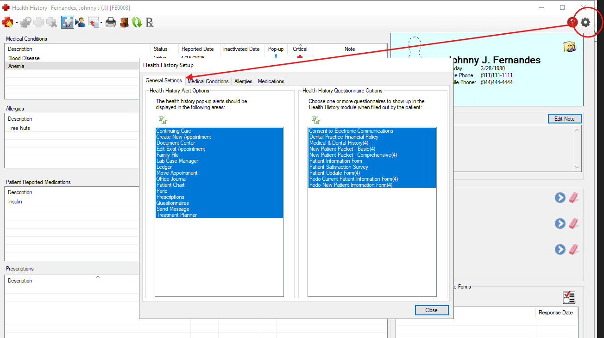Toggle the highlighted cross with binoculars icon
Image resolution: width=604 pixels, height=338 pixels.
68,22
